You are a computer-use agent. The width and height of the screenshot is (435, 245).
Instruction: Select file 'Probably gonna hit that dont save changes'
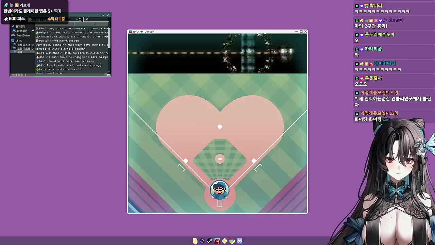click(x=72, y=45)
